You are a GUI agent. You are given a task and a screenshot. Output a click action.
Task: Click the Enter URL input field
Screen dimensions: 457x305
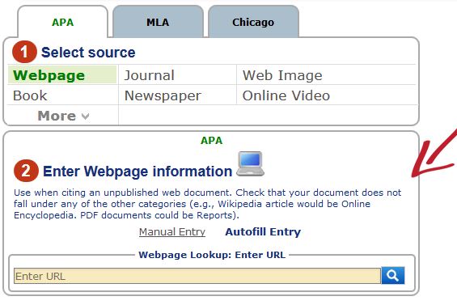(x=197, y=276)
